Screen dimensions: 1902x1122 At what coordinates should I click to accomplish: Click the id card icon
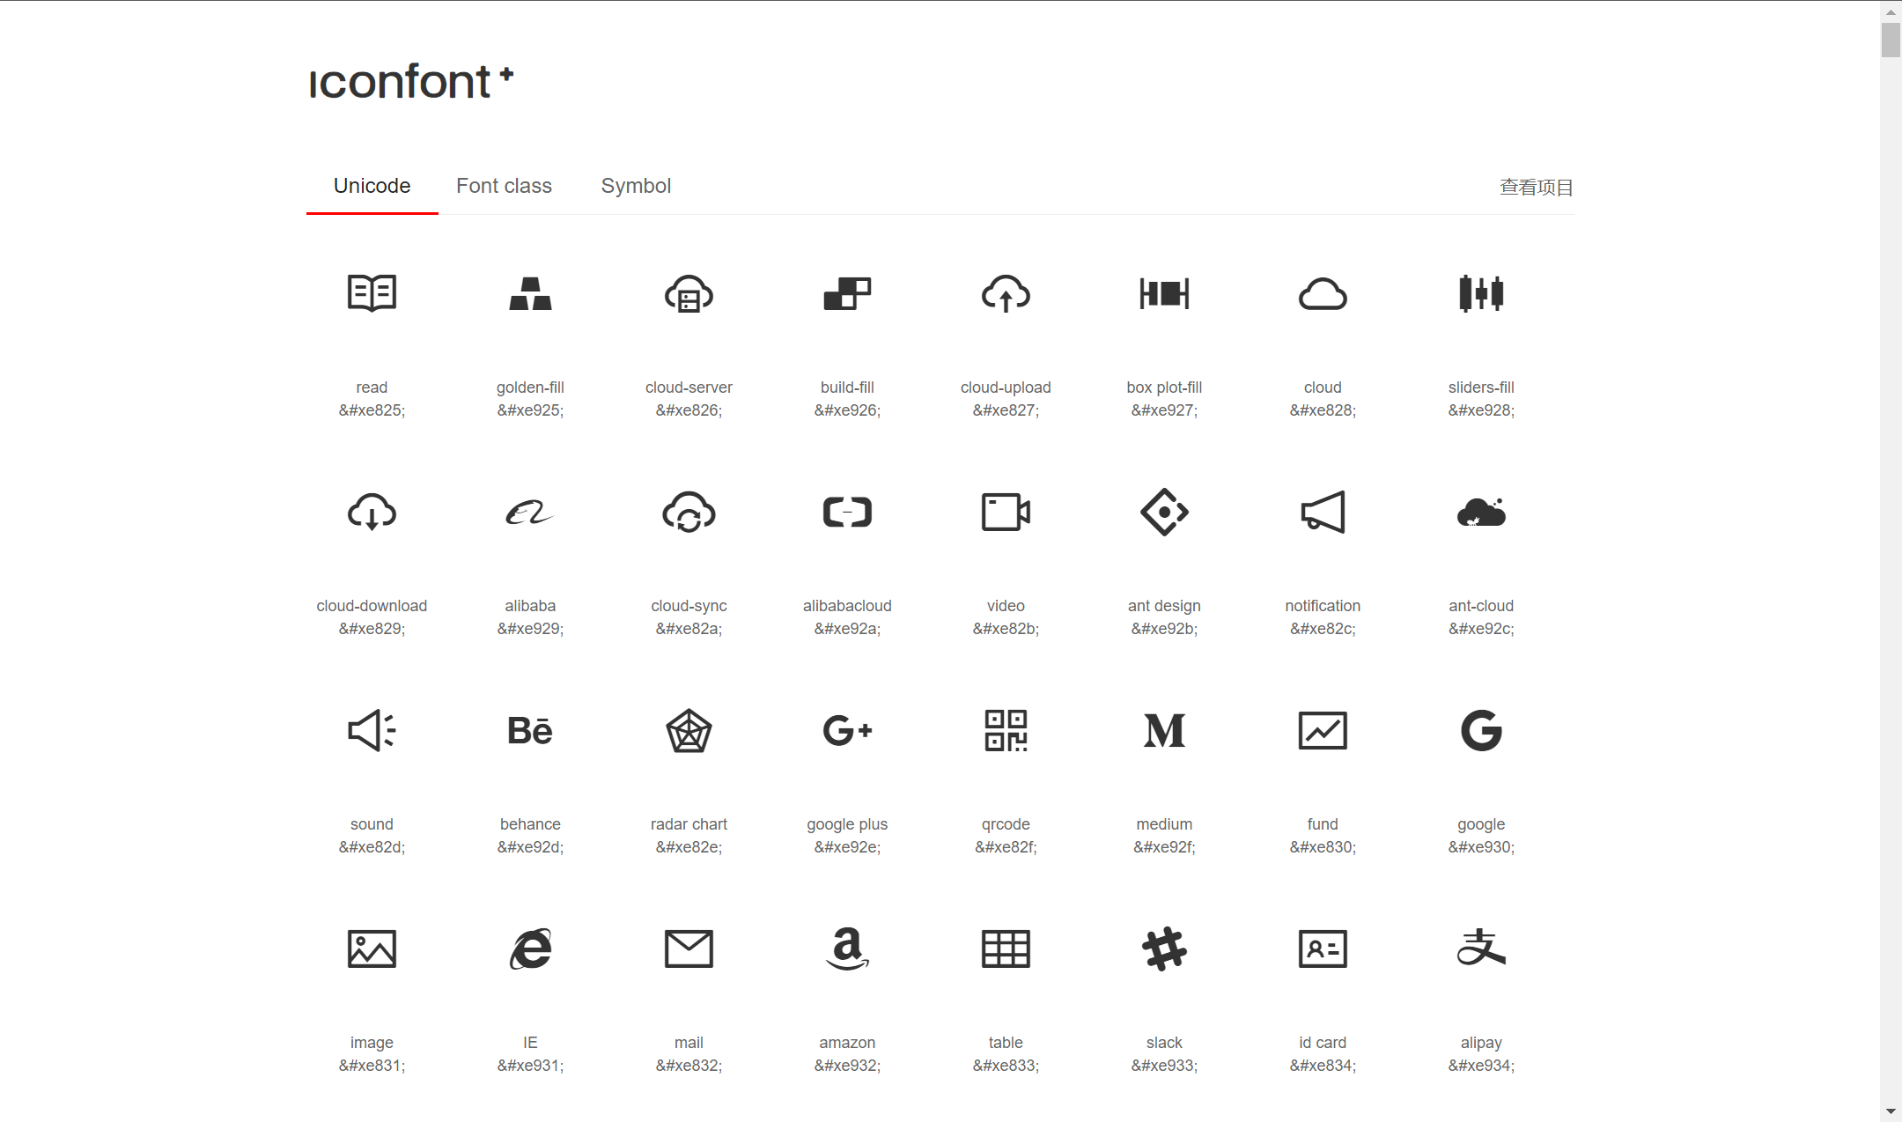click(x=1323, y=949)
